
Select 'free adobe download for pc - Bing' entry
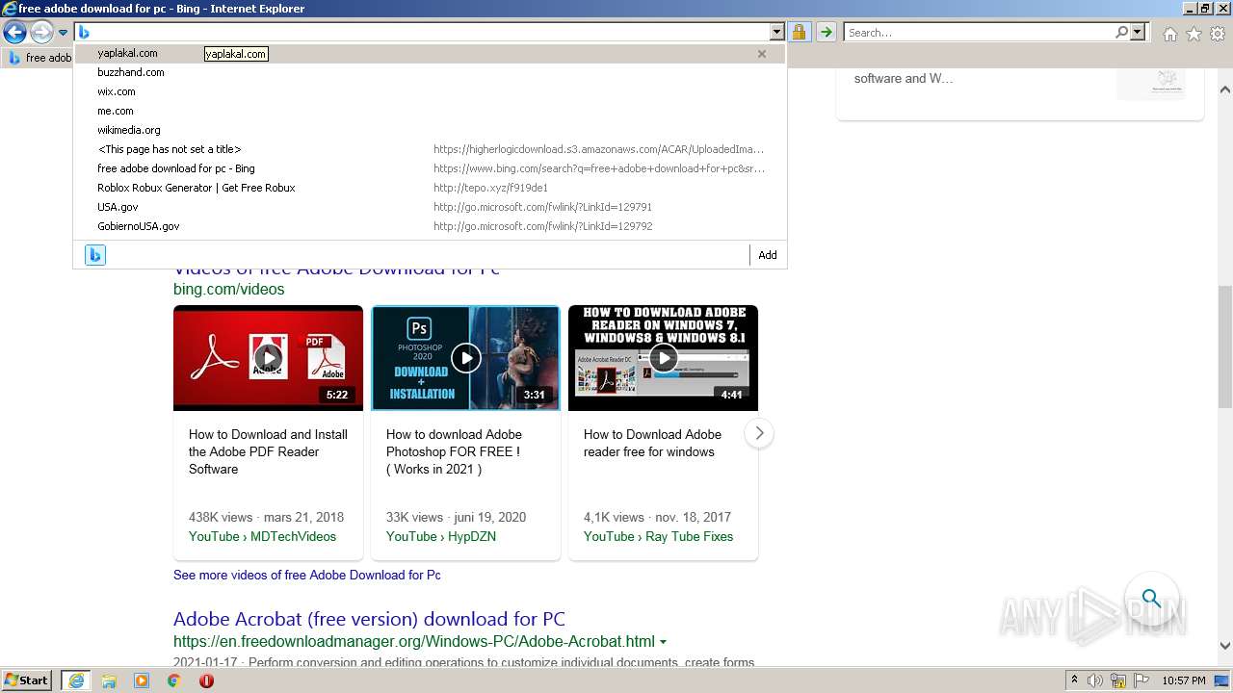[430, 168]
